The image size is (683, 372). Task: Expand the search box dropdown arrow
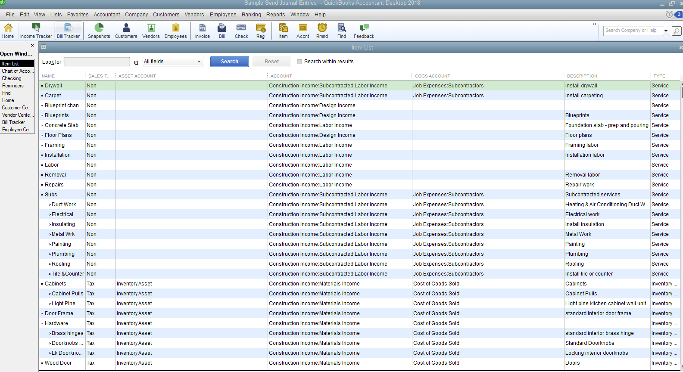coord(666,31)
